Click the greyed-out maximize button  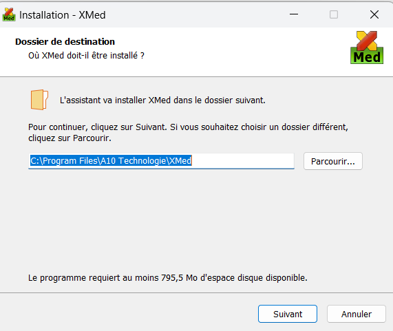pyautogui.click(x=334, y=14)
